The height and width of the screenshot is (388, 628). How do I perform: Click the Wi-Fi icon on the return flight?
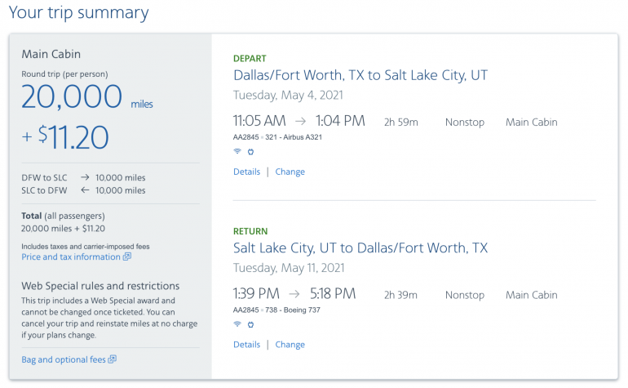[x=237, y=324]
